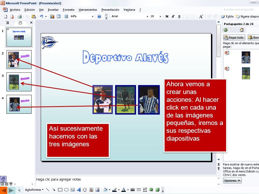Insert a text box from the drawing toolbar
This screenshot has width=259, height=194.
[73, 190]
